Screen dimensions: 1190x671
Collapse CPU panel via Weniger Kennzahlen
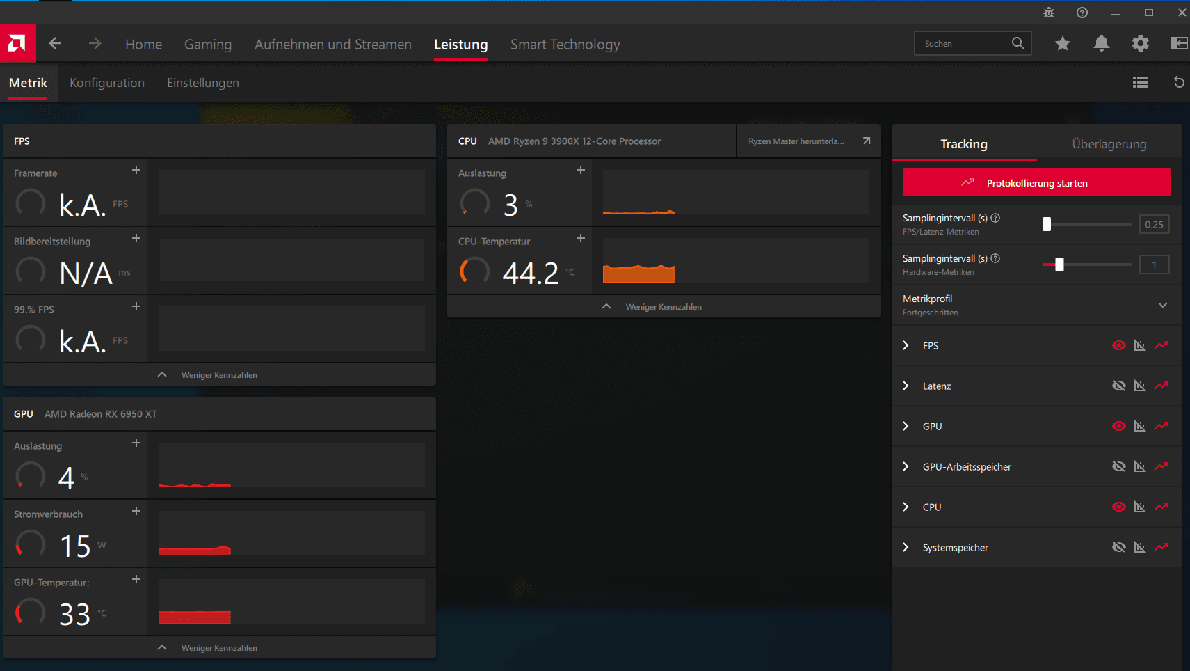point(664,306)
